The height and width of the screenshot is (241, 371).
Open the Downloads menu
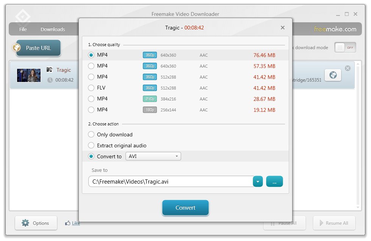pos(53,29)
